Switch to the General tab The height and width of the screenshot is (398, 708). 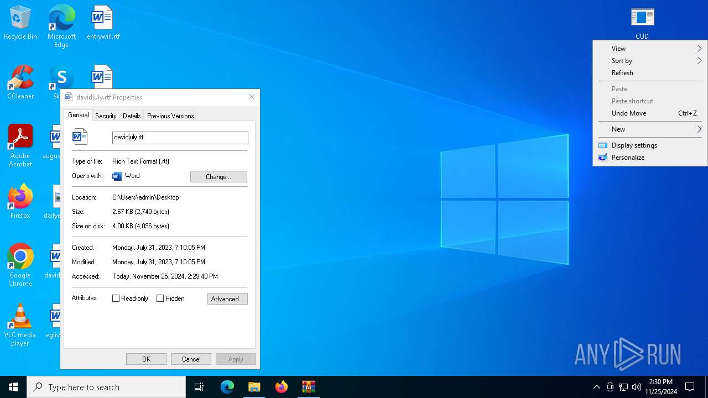(x=78, y=115)
